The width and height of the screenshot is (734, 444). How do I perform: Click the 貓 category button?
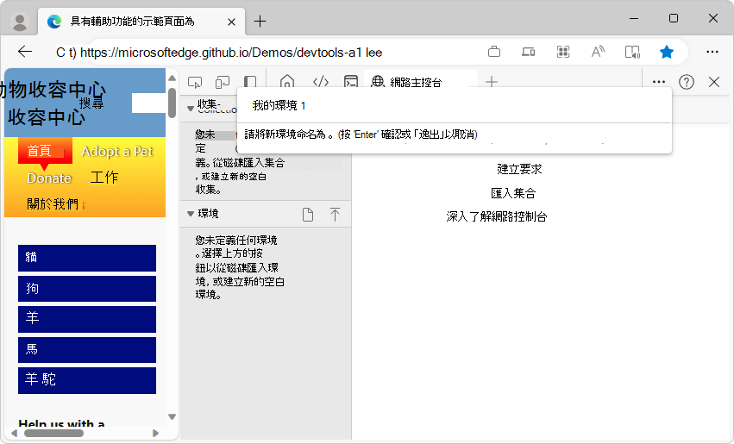point(87,258)
